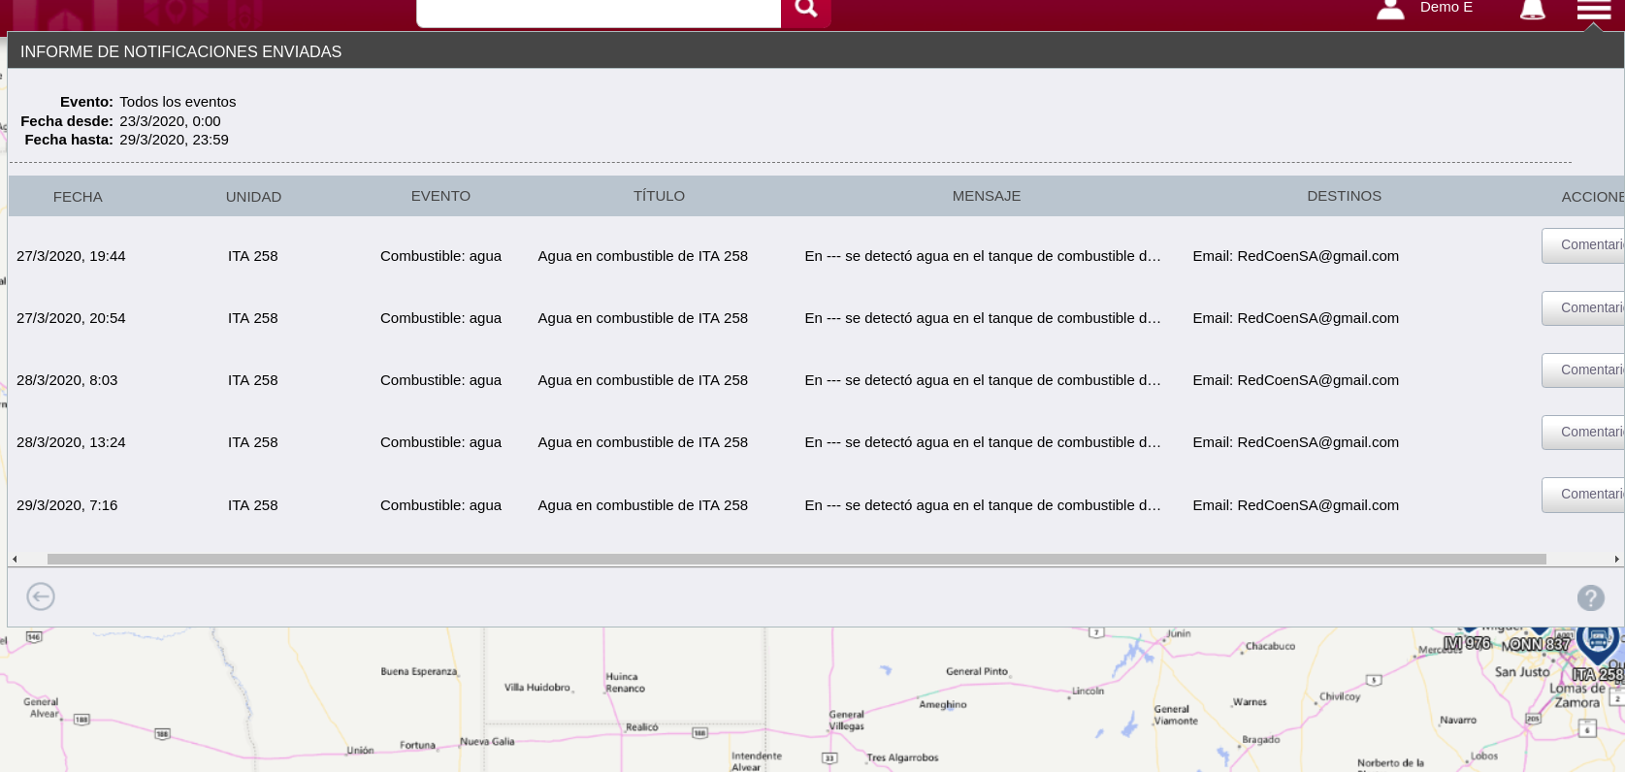Open Comentario for 27/3/2020 19:44 notification

1584,245
